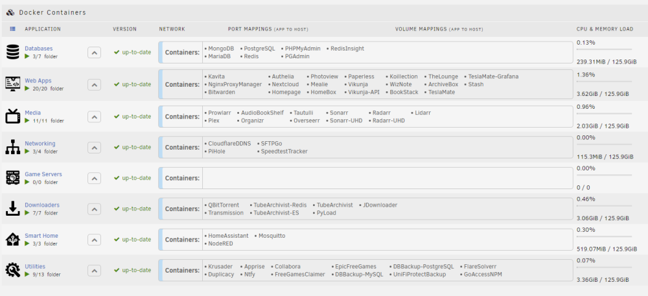Click the Databases stack icon
Screen dimensions: 648x296
[13, 52]
